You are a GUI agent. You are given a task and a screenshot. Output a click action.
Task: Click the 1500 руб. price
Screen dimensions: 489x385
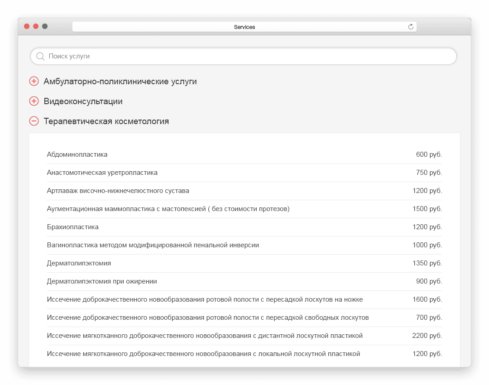427,209
